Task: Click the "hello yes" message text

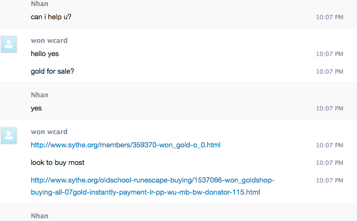Action: pos(45,54)
